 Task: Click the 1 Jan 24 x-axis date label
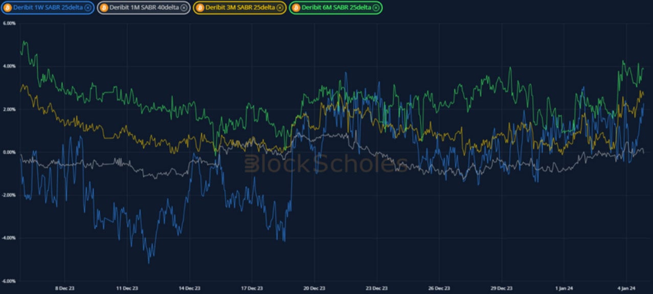563,288
